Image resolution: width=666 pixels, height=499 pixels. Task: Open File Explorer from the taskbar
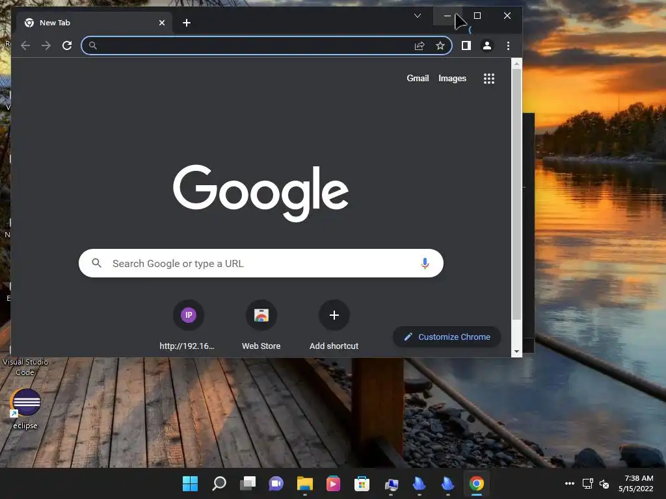(x=304, y=483)
